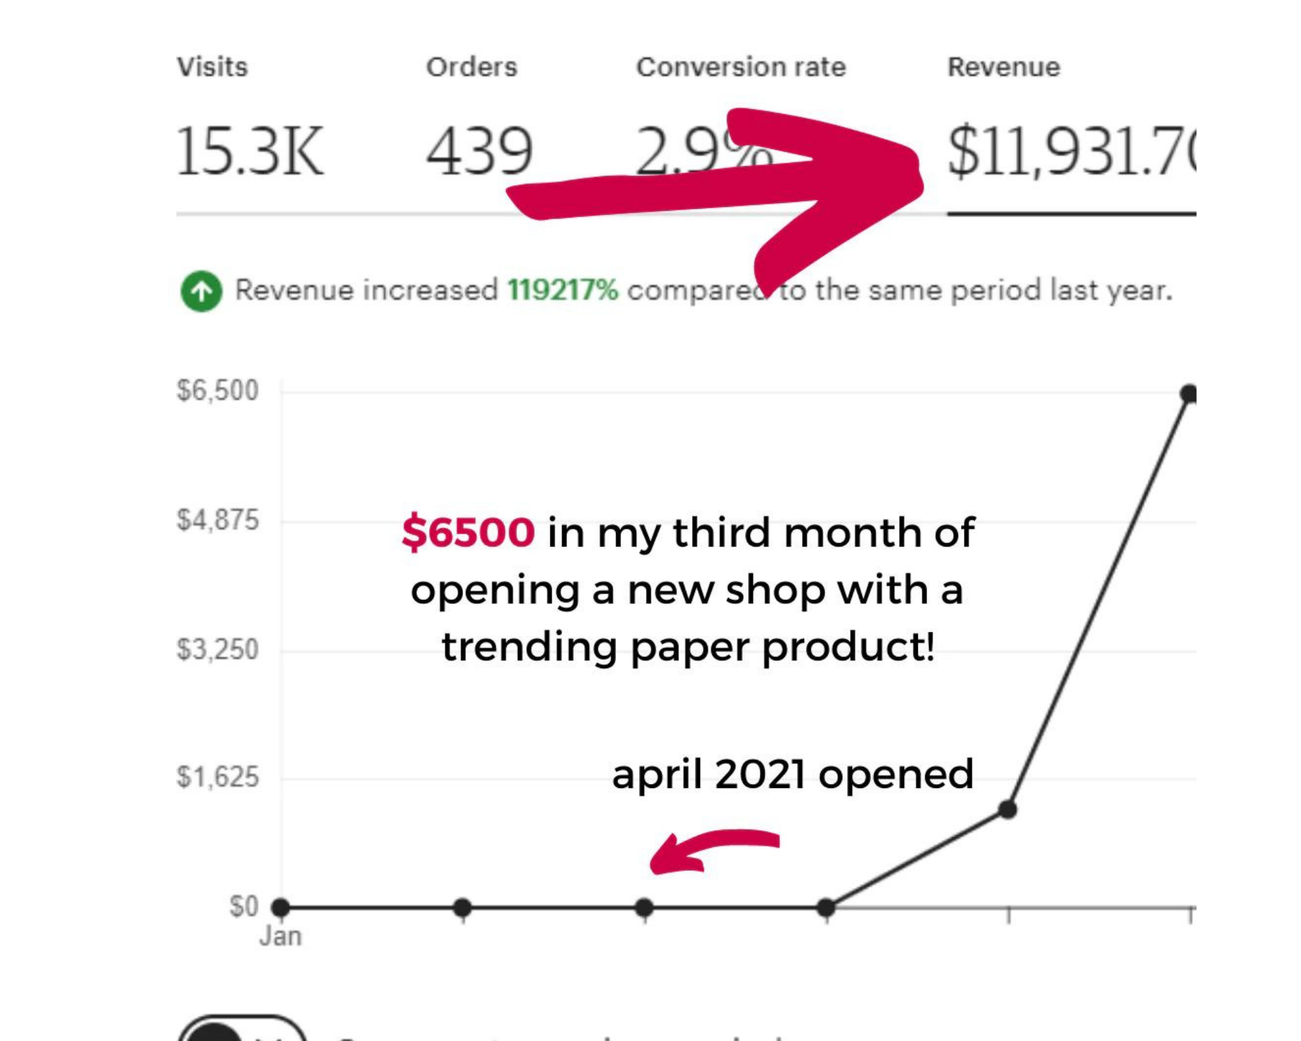Click the third $0 data point
The width and height of the screenshot is (1301, 1041).
point(644,907)
